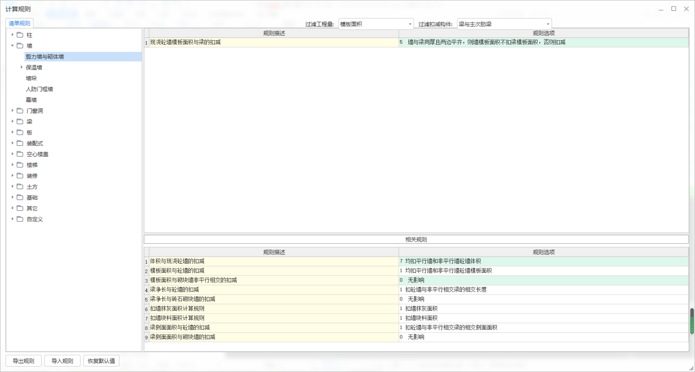The width and height of the screenshot is (695, 372).
Task: Select the 保温墙 tree item
Action: pos(34,68)
